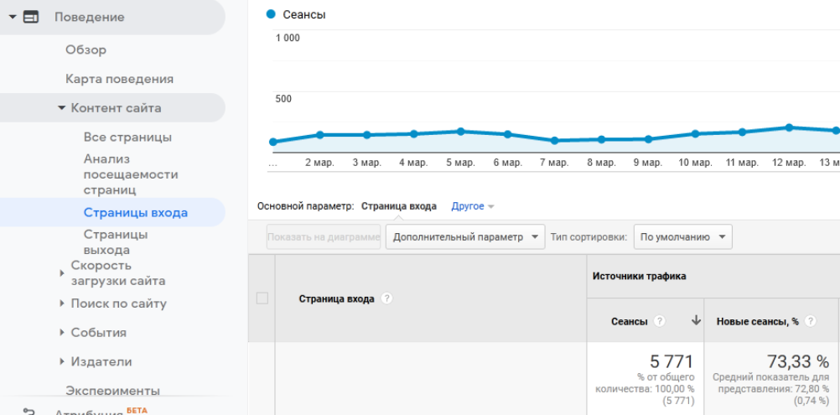Open the Дополнительный параметр dropdown
Viewport: 840px width, 415px height.
point(465,237)
